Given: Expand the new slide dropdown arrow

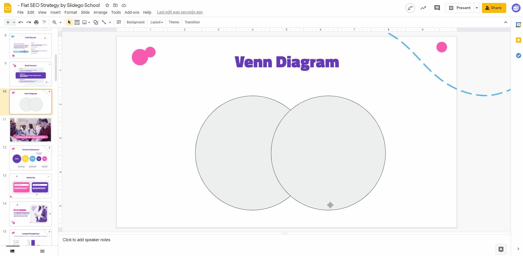Looking at the screenshot, I should click(14, 22).
